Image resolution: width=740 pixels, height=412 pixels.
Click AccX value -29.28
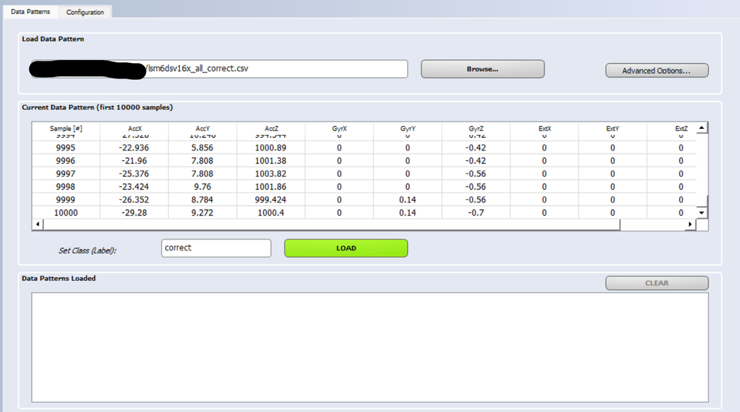pyautogui.click(x=134, y=213)
